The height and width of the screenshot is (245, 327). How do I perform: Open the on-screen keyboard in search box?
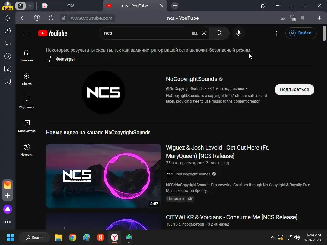pyautogui.click(x=195, y=33)
